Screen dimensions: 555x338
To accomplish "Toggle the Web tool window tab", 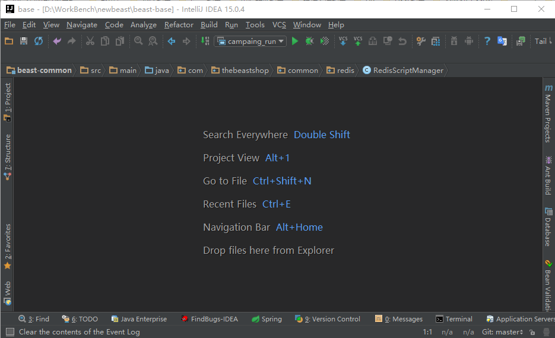I will (x=8, y=293).
